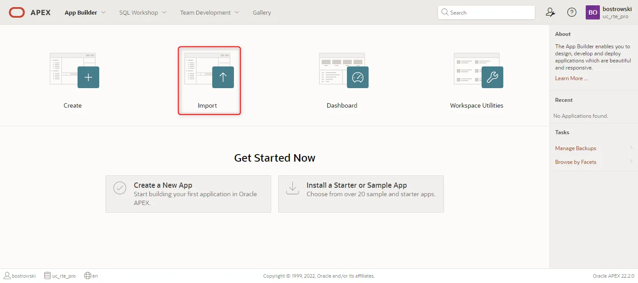Focus the Search input field

click(x=486, y=12)
